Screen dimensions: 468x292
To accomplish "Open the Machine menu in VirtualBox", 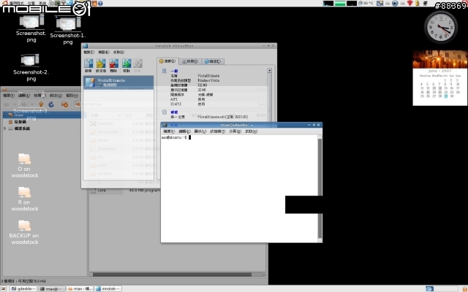I will tap(104, 52).
